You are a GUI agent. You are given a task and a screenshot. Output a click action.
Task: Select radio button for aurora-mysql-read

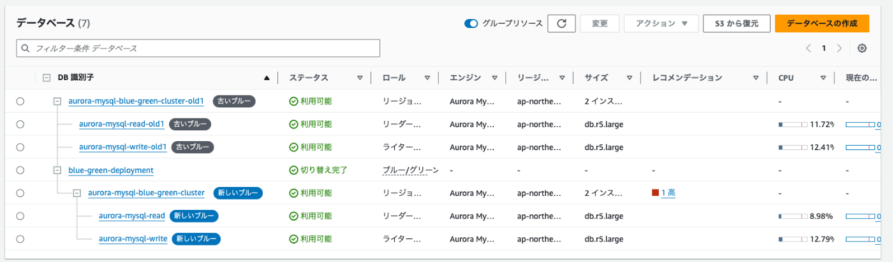coord(20,216)
